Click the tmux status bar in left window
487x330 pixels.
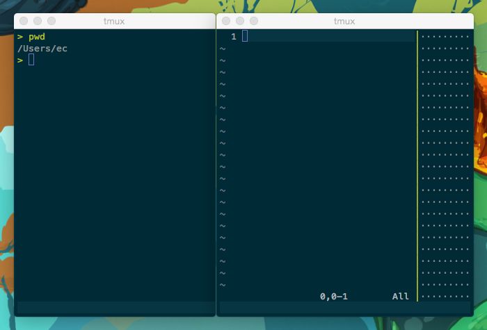pyautogui.click(x=115, y=308)
